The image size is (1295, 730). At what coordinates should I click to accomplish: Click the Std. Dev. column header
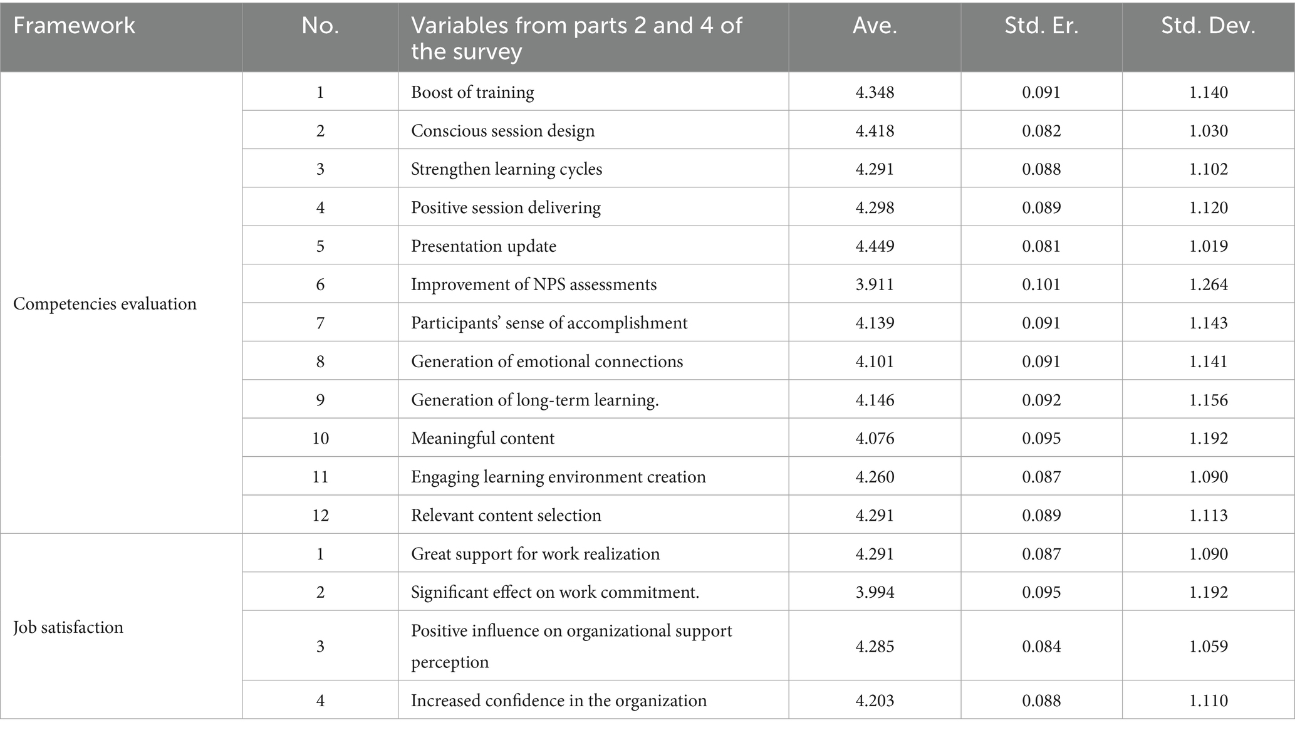click(1208, 26)
